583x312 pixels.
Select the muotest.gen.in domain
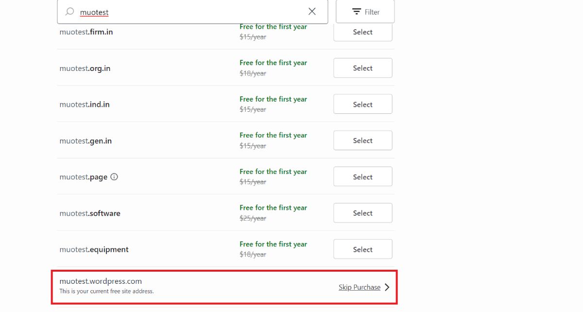(x=362, y=140)
